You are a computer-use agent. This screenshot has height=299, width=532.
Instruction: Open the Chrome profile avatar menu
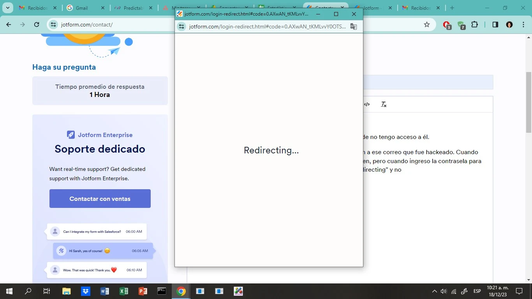509,24
